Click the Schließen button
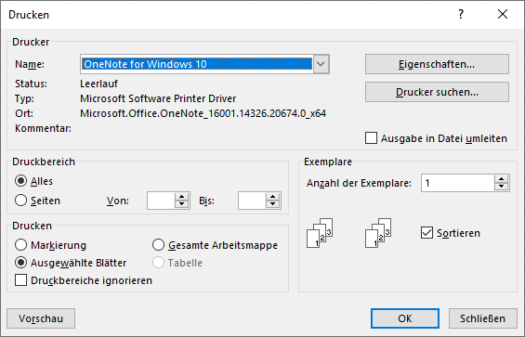 482,318
